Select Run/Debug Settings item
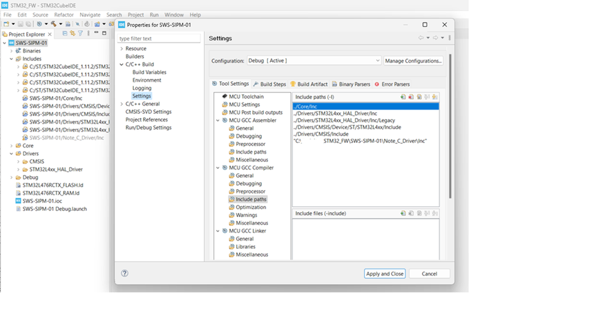Screen dimensions: 592x333 click(148, 127)
